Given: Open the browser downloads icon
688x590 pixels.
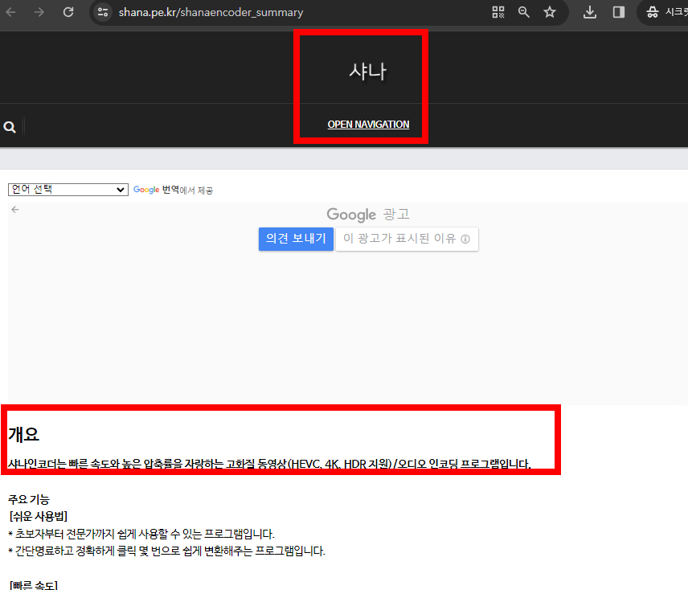Looking at the screenshot, I should pyautogui.click(x=589, y=12).
